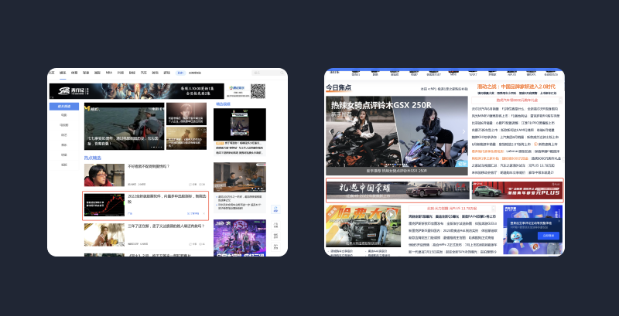Open the two men toasting video thumbnail
The height and width of the screenshot is (316, 619).
240,177
